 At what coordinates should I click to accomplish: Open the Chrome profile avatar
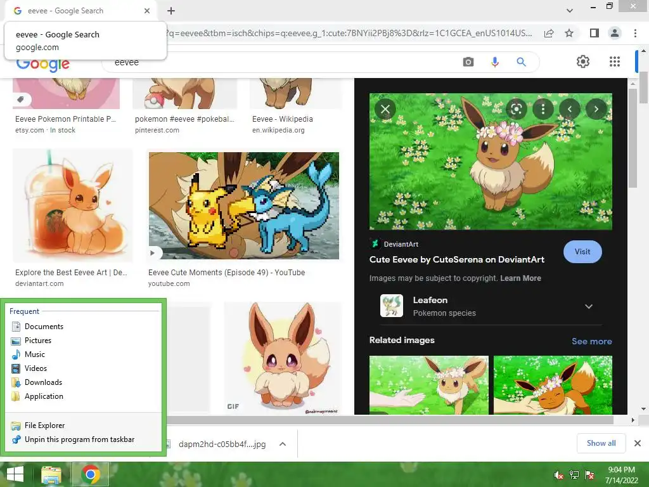pyautogui.click(x=615, y=33)
